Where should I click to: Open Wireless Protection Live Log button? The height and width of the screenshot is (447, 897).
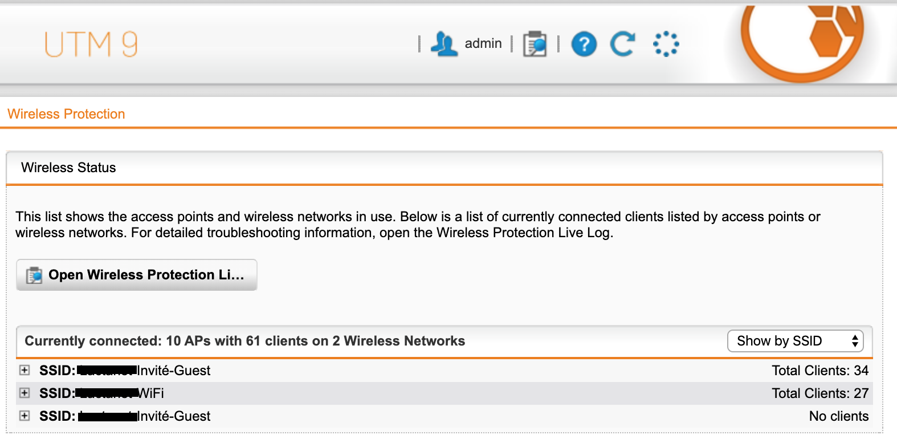[137, 275]
